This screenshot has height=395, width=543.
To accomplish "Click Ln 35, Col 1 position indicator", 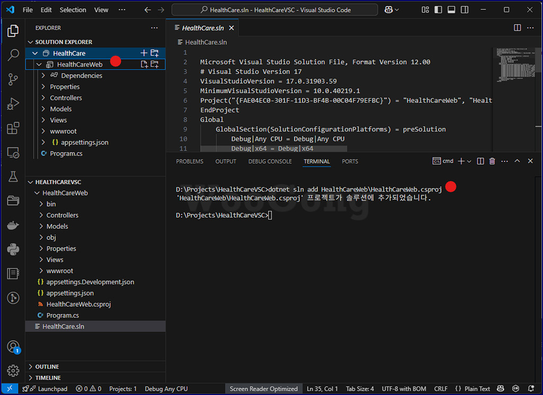I will point(322,389).
